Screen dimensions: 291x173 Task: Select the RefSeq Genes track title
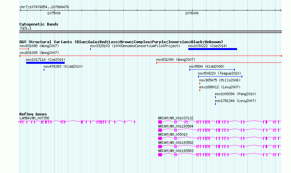point(33,114)
